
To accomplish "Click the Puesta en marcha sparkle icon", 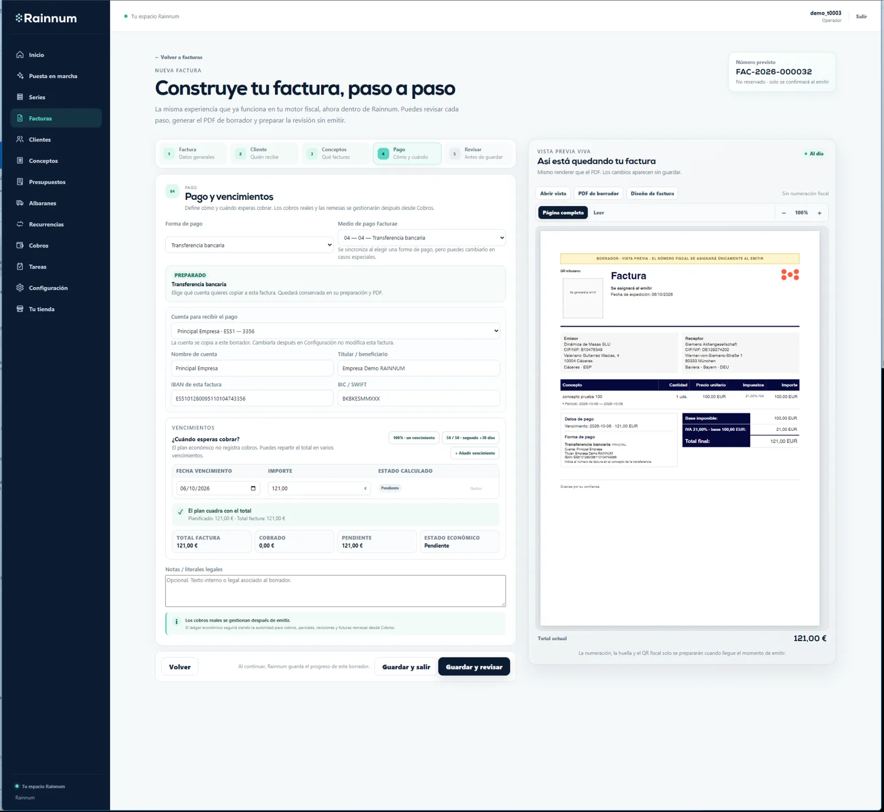I will 20,76.
